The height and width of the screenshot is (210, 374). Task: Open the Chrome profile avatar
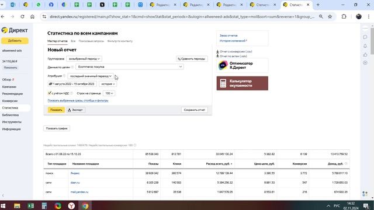pyautogui.click(x=358, y=17)
